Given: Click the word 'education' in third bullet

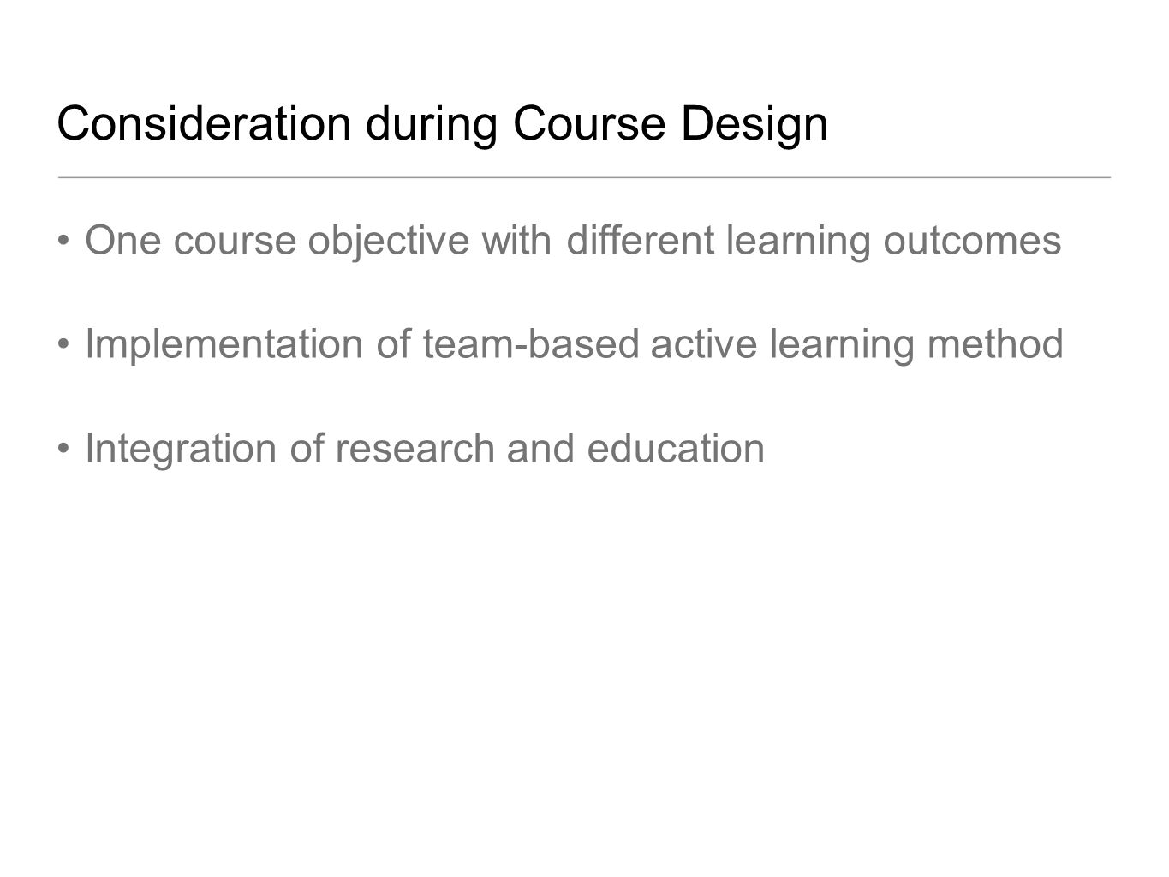Looking at the screenshot, I should [x=676, y=449].
